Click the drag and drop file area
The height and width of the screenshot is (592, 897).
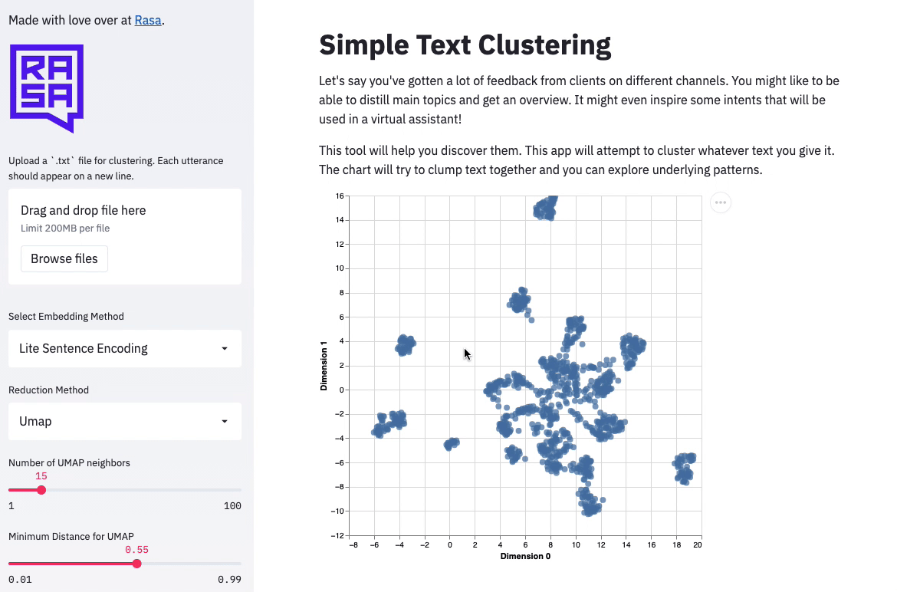click(125, 236)
